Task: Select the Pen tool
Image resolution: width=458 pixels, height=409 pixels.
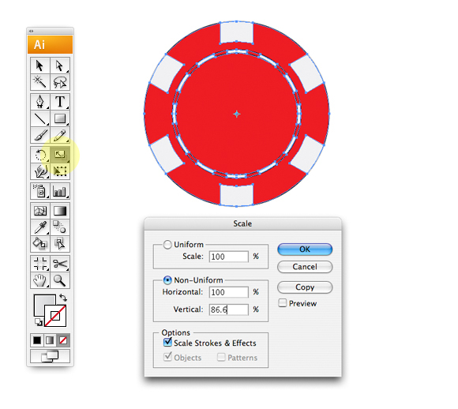Action: coord(40,102)
